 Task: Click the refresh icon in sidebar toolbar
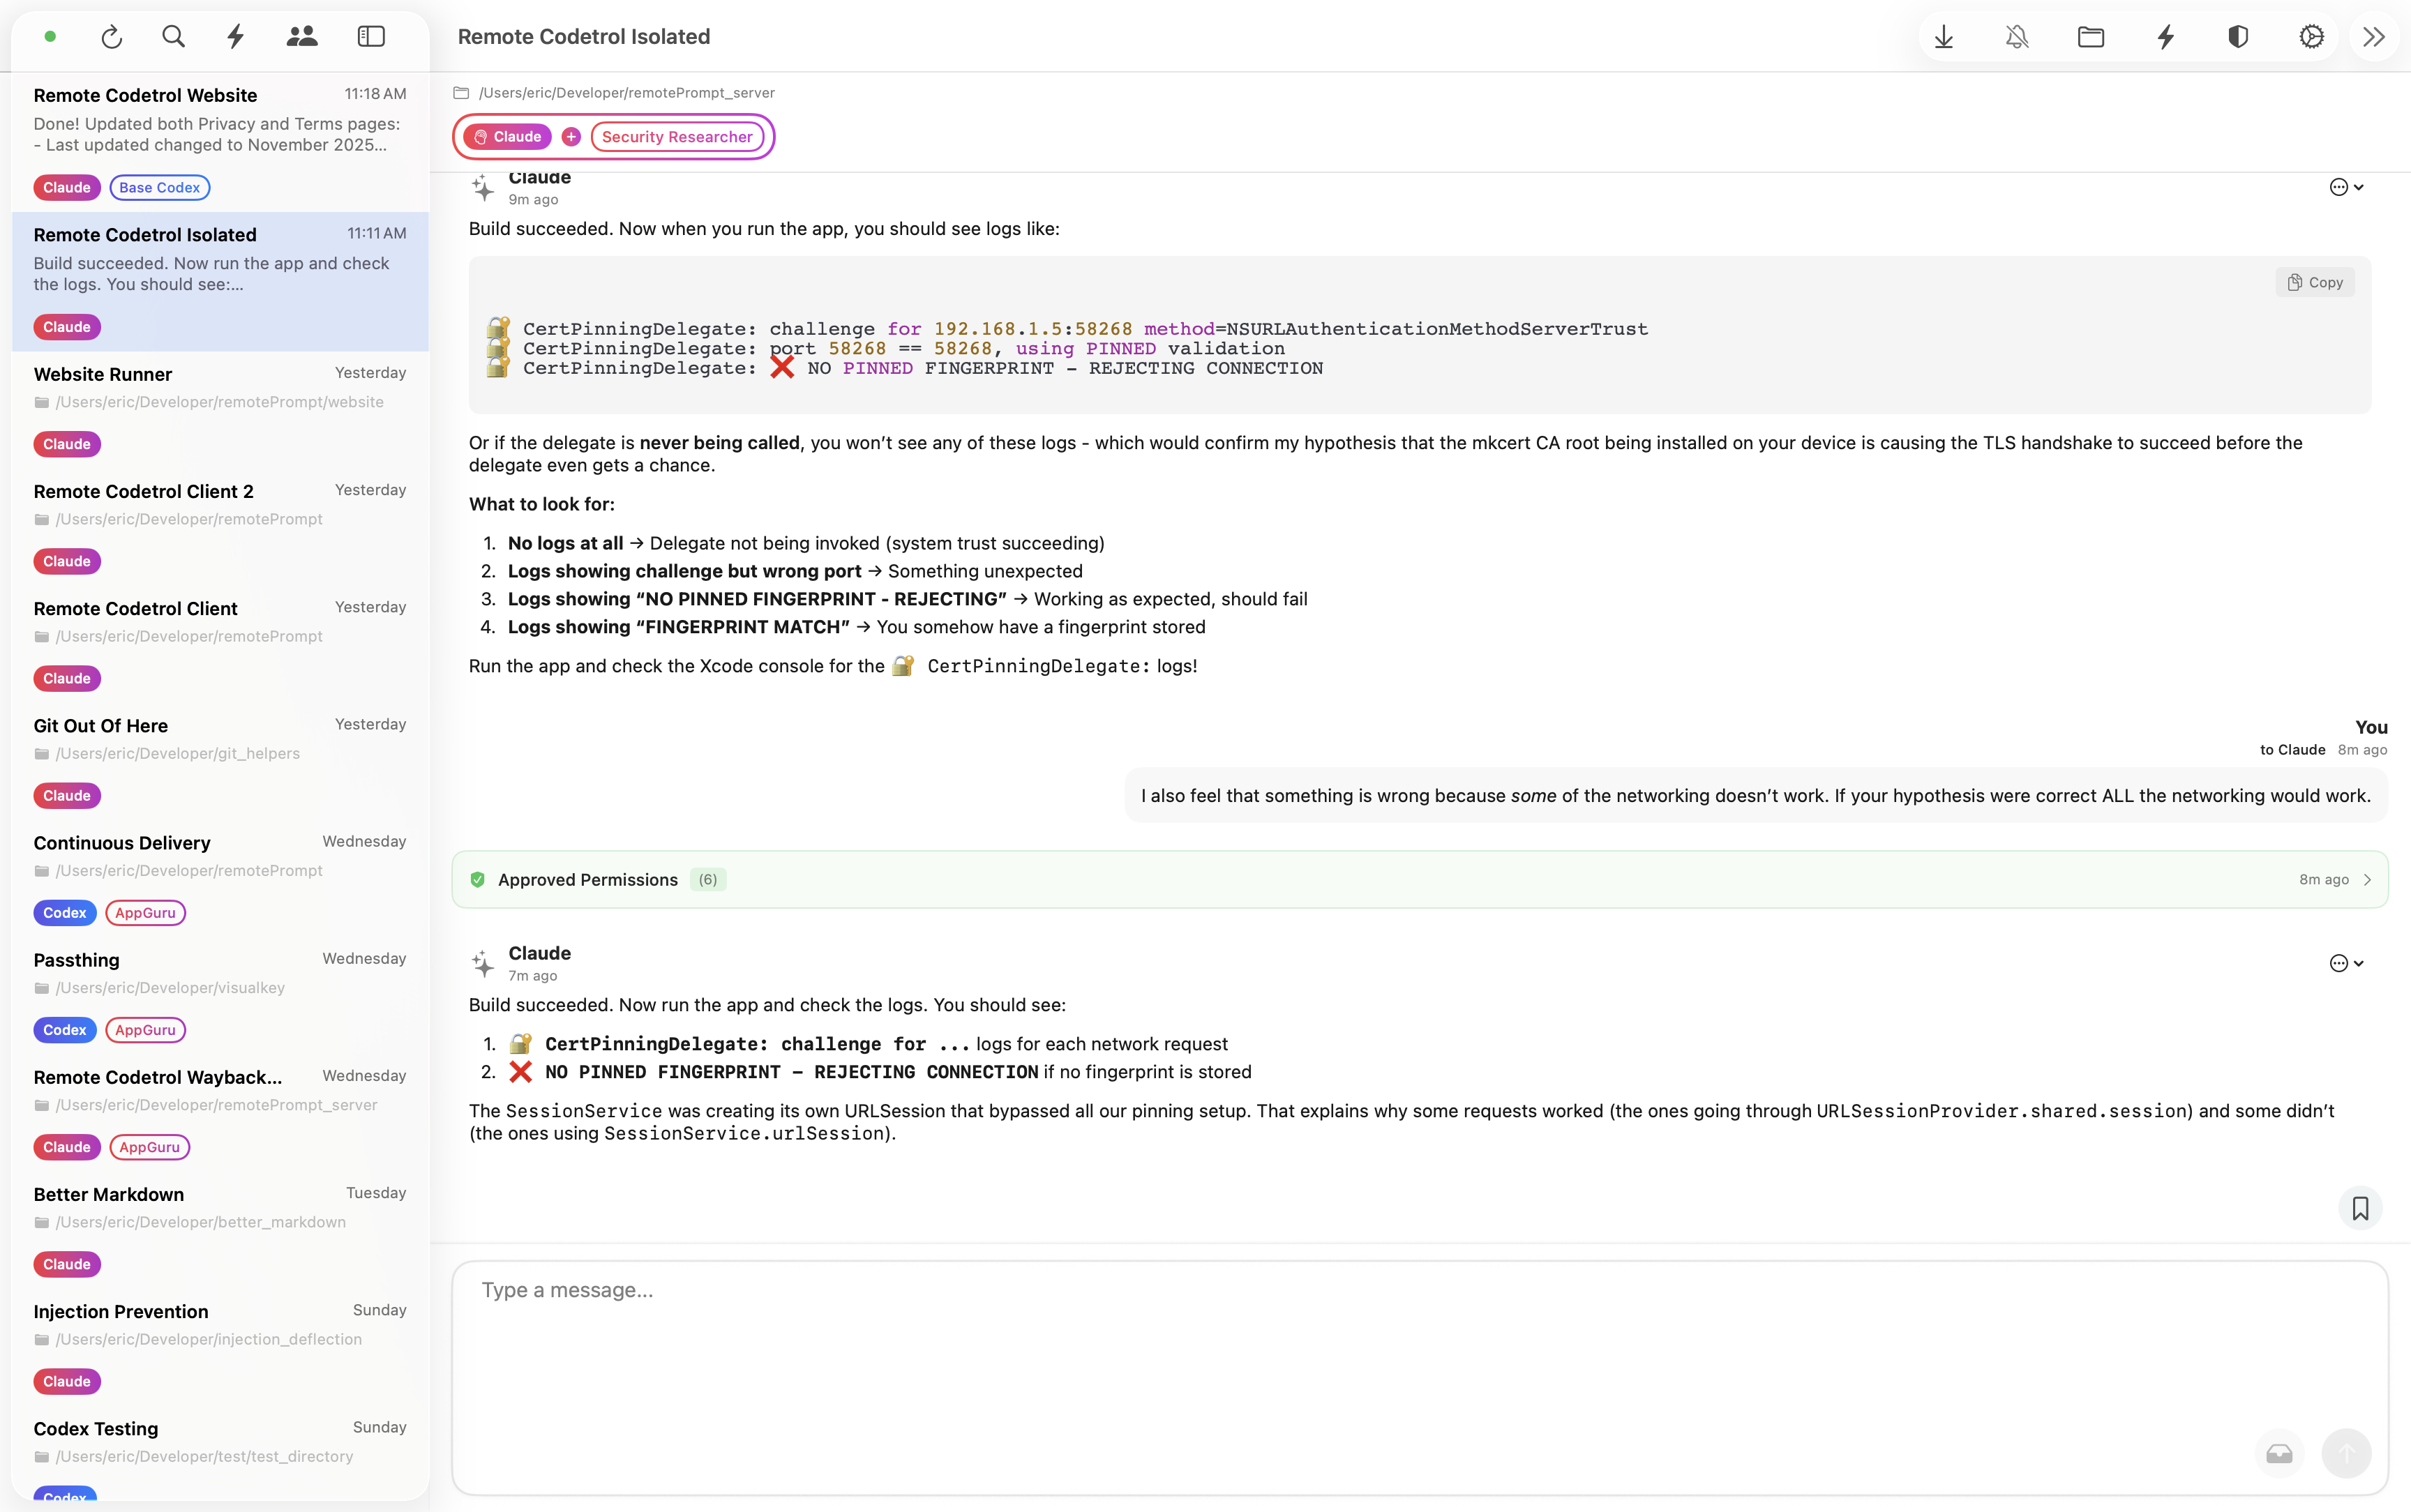coord(112,37)
